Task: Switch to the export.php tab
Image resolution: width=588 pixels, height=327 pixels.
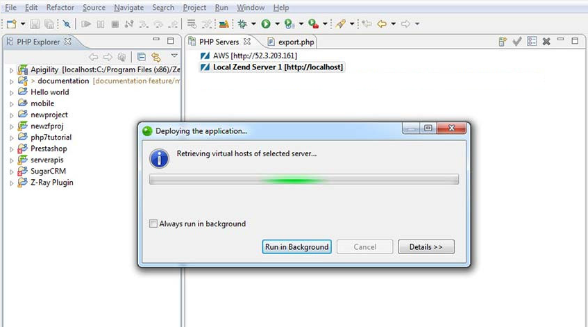Action: 292,42
